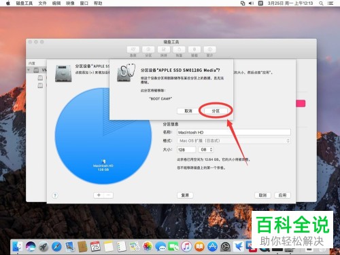This screenshot has width=340, height=255.
Task: Open the help question mark button
Action: tap(55, 195)
